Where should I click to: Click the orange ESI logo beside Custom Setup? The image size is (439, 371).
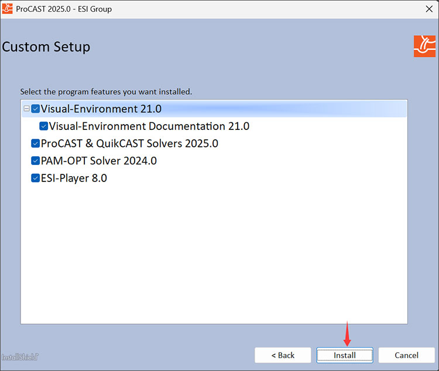424,46
